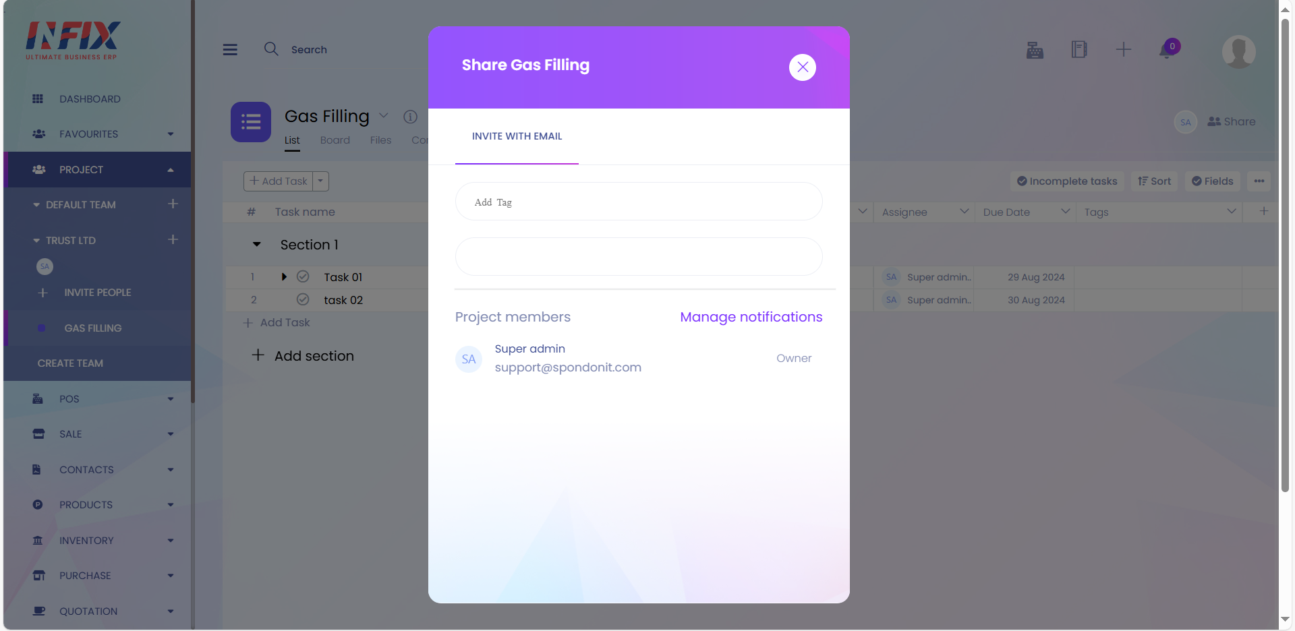Click the Add Tag email input field
Image resolution: width=1295 pixels, height=631 pixels.
pyautogui.click(x=639, y=202)
